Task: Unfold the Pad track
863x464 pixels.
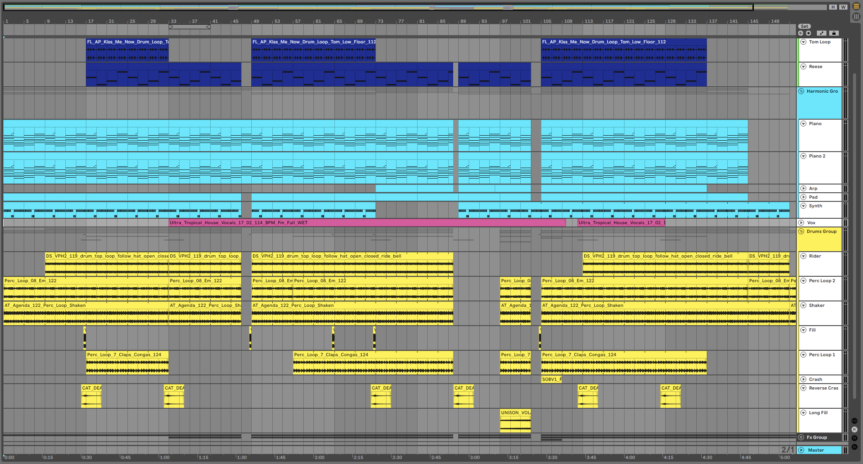Action: 804,197
